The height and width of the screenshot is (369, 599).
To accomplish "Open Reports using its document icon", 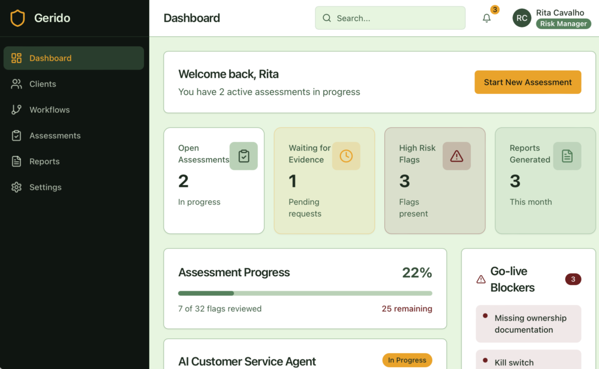I will pyautogui.click(x=16, y=161).
